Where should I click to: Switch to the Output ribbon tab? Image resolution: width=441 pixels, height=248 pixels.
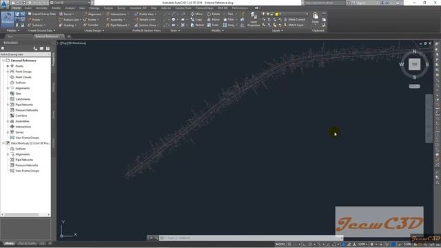tap(108, 8)
